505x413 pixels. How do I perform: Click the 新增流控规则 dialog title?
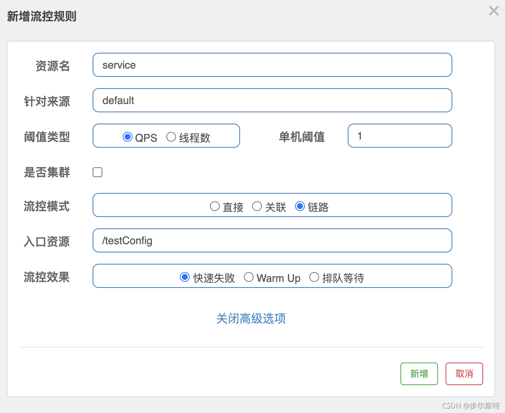[42, 16]
